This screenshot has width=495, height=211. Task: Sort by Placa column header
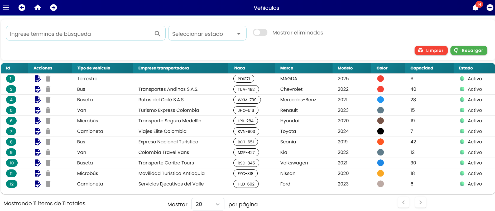pyautogui.click(x=239, y=68)
